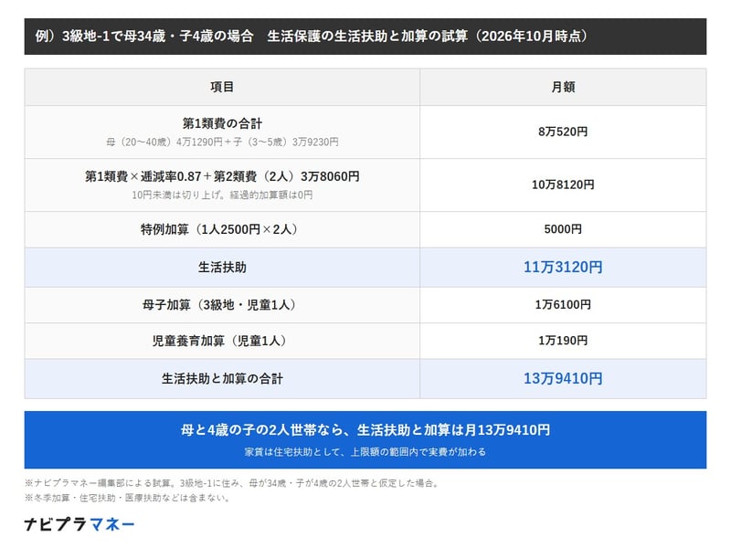Viewport: 731px width, 548px height.
Task: Click the blue banner headline 母と4歳の子の2人世帯なら
Action: [365, 429]
